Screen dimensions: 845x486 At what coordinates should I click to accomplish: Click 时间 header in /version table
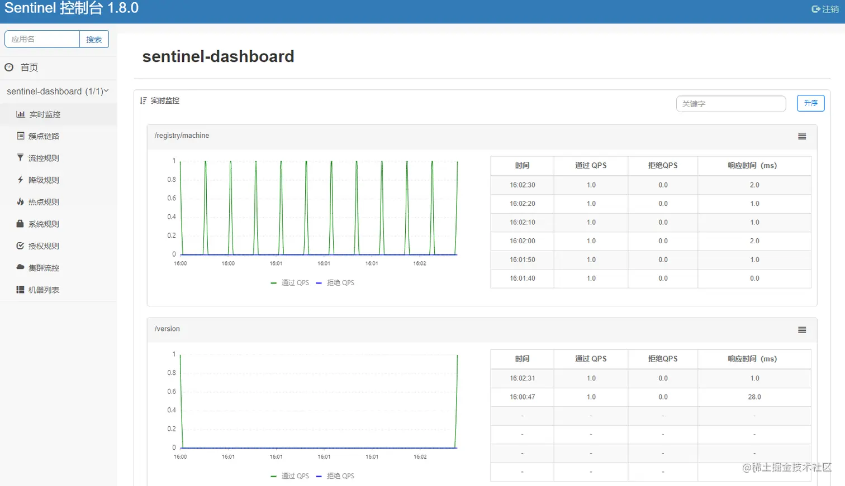(522, 359)
